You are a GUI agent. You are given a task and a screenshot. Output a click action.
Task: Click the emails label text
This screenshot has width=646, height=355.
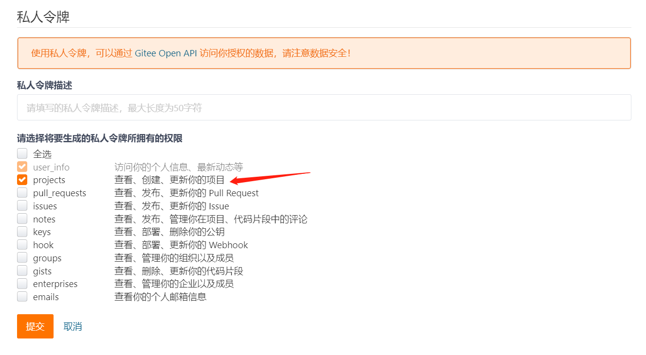click(46, 297)
